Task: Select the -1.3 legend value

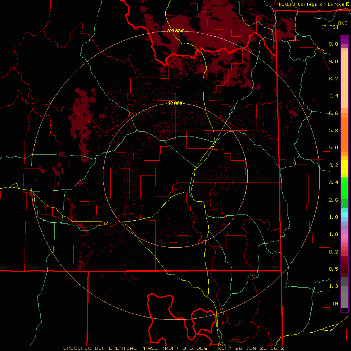Action: pos(332,286)
